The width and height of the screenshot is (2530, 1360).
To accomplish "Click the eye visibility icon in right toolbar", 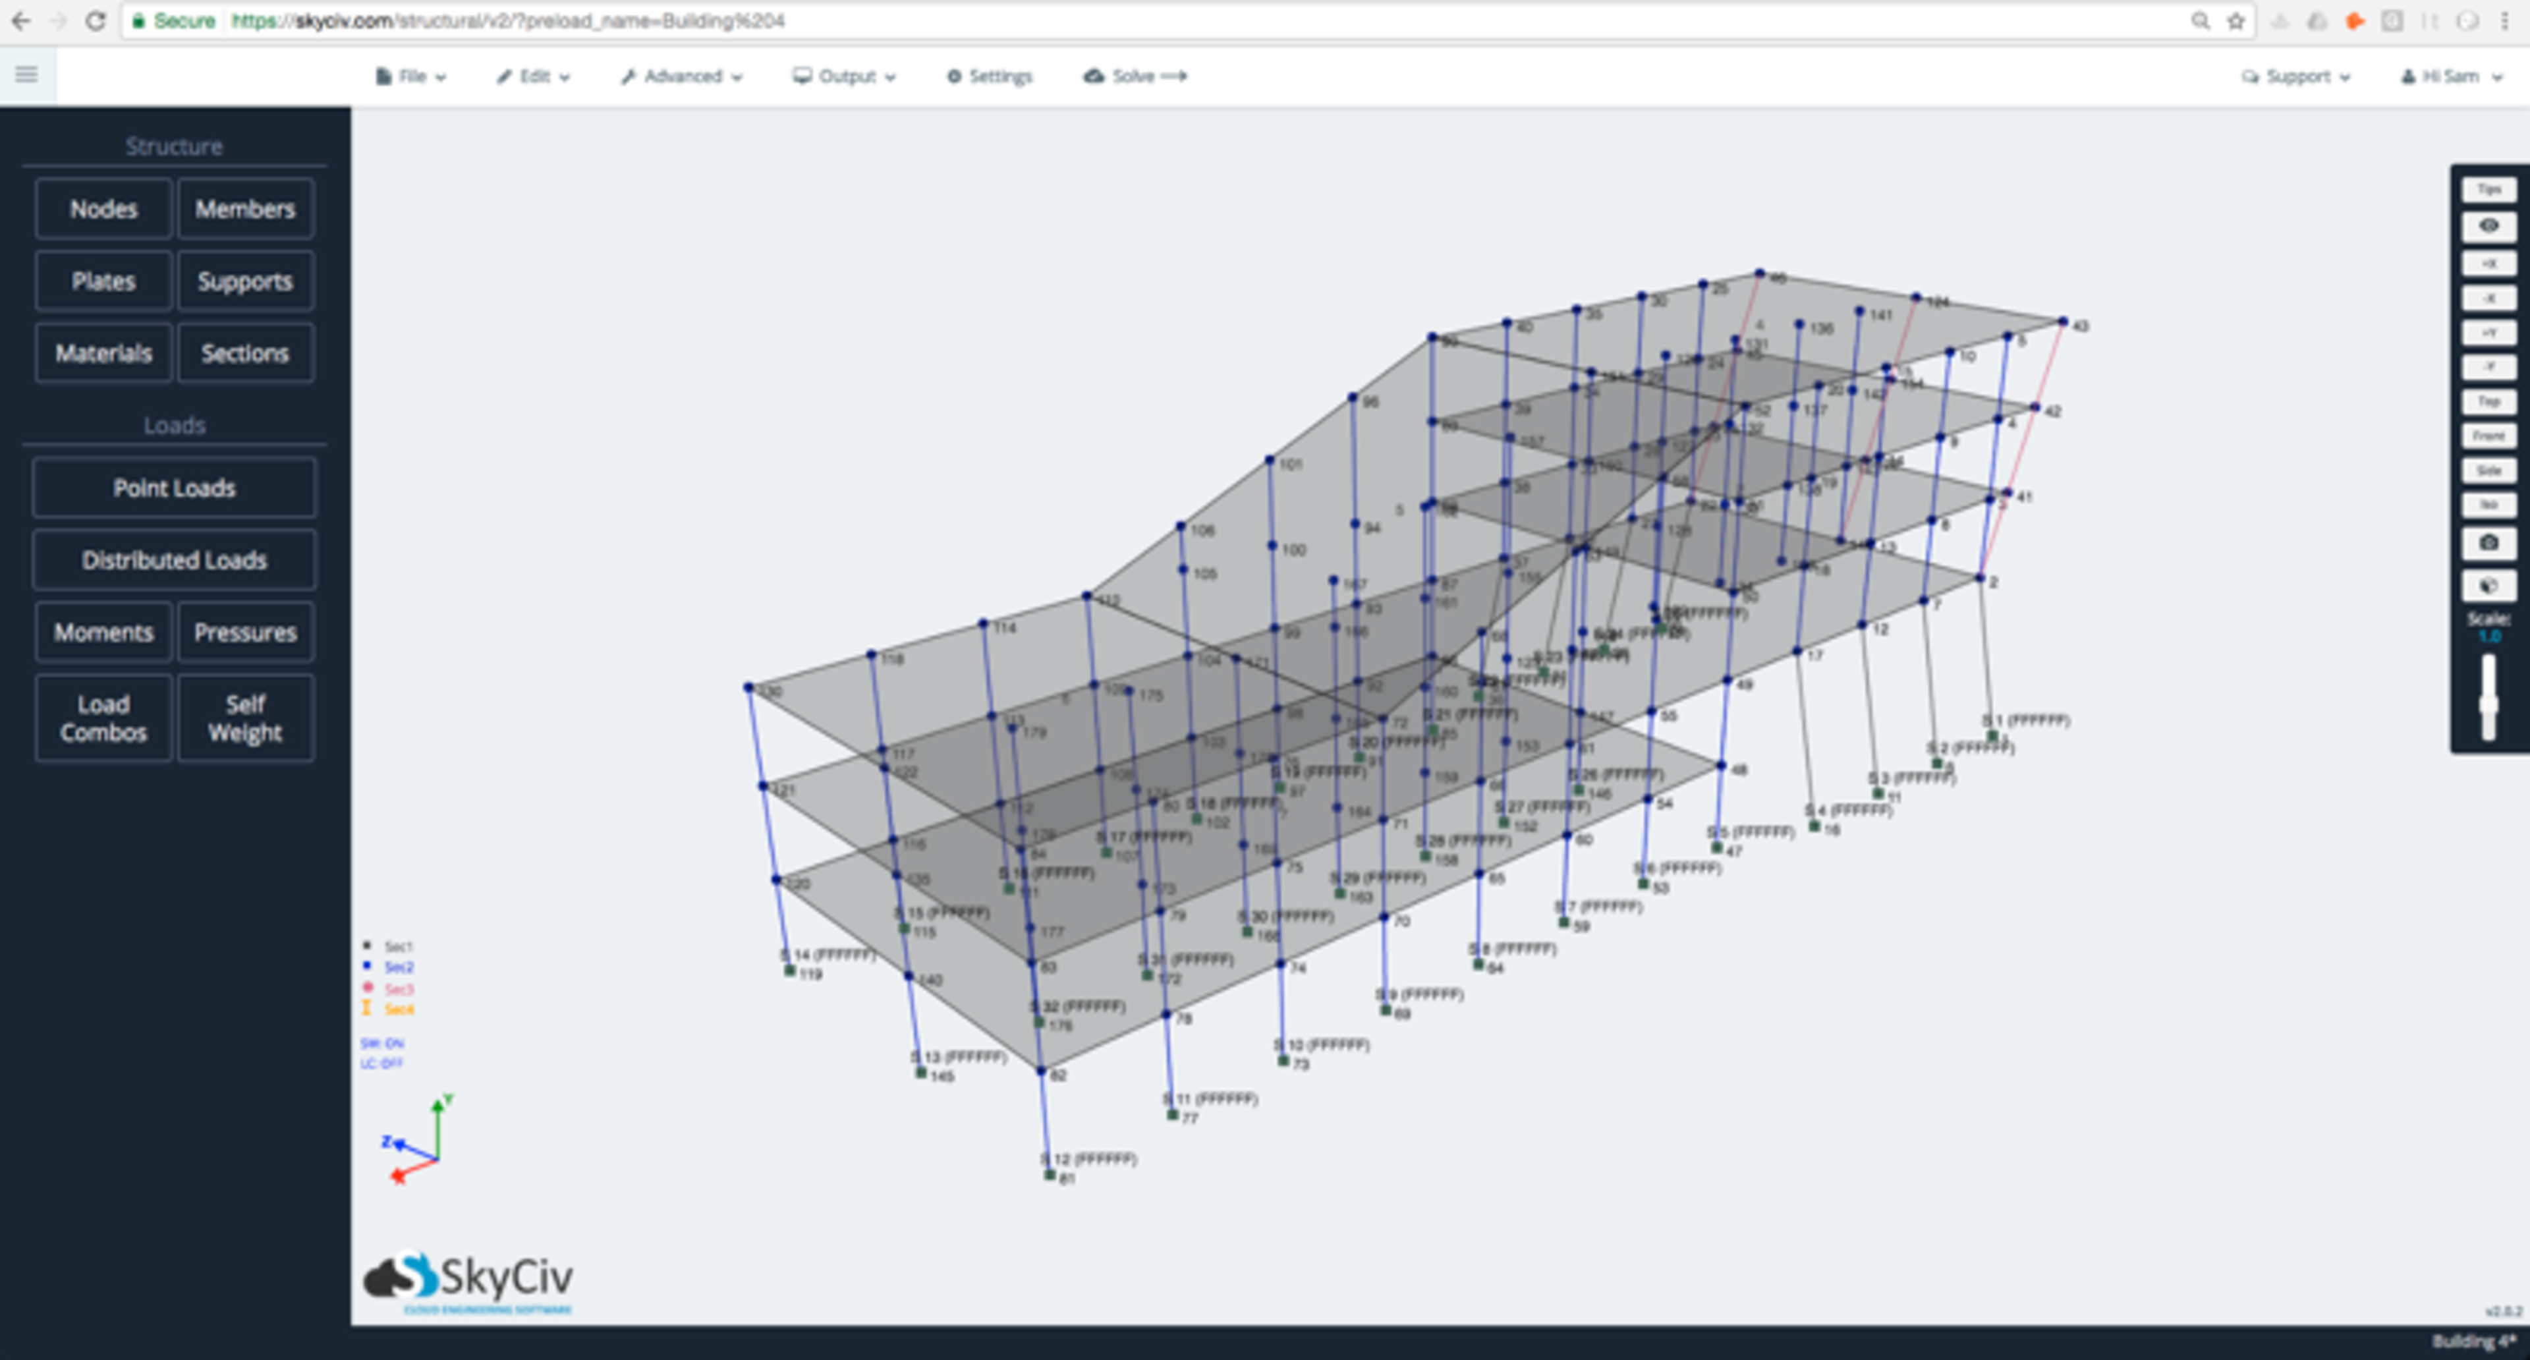I will click(x=2488, y=226).
